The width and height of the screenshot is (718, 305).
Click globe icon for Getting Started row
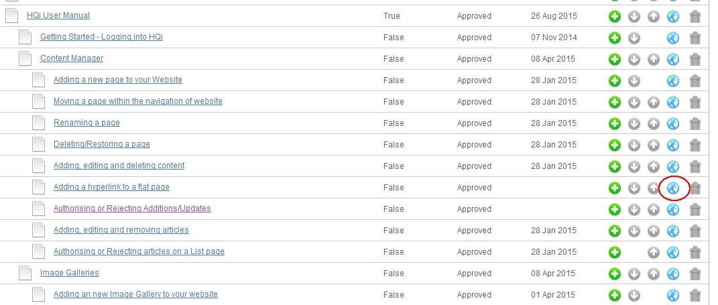[672, 38]
